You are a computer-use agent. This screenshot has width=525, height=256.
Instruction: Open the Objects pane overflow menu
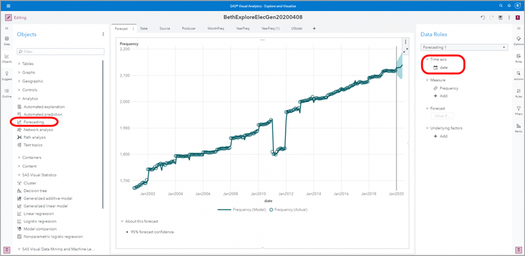(103, 34)
